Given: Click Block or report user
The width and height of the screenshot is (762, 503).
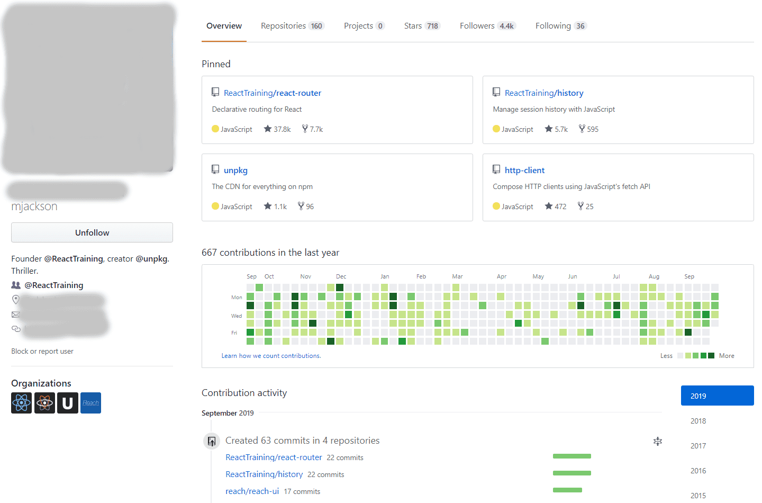Looking at the screenshot, I should point(42,351).
